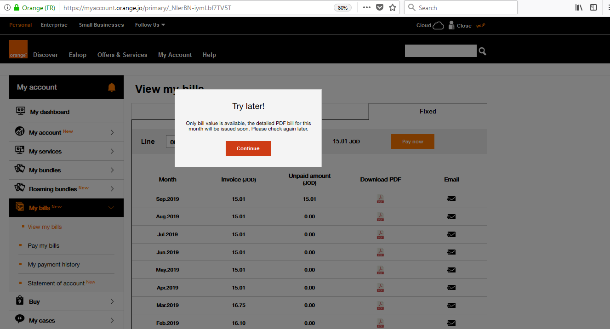Open the Offers & Services menu
Screen dimensions: 610x329
click(122, 55)
